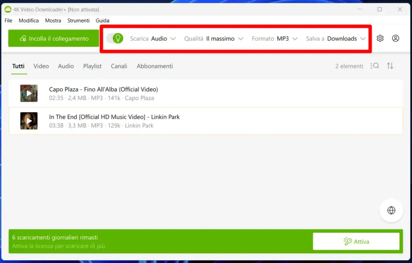Play the Linkin Park In The End thumbnail
Image resolution: width=412 pixels, height=263 pixels.
click(x=29, y=121)
